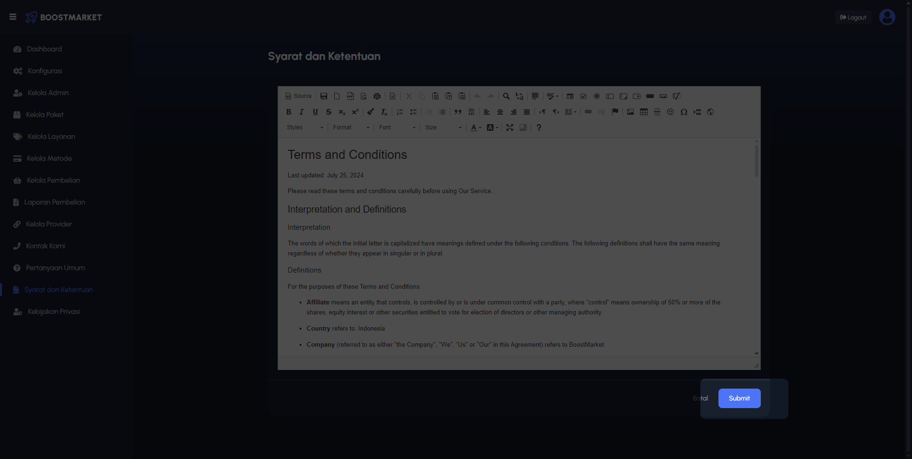Insert a Hidden Field element
The height and width of the screenshot is (459, 912).
pyautogui.click(x=677, y=96)
